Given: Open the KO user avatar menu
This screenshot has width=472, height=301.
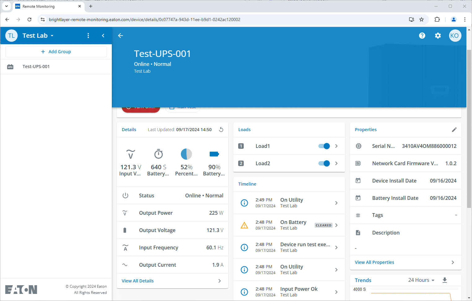Looking at the screenshot, I should tap(455, 36).
